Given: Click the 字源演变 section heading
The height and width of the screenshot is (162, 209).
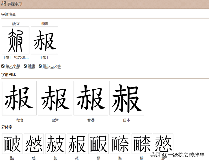Looking at the screenshot, I should (x=9, y=14).
